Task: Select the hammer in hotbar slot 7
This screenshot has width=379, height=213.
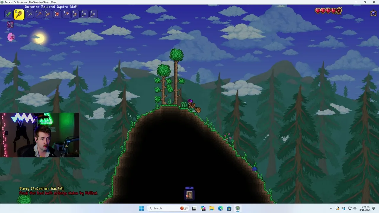Action: coord(66,14)
